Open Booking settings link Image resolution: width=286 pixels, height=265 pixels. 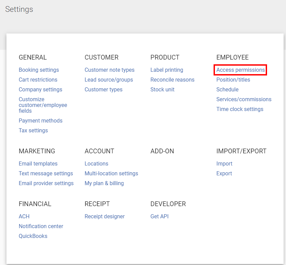coord(39,70)
